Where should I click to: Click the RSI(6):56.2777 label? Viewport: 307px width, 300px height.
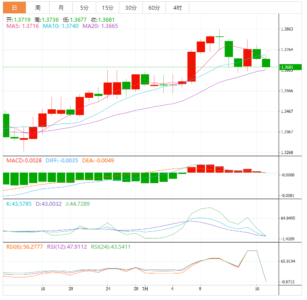pyautogui.click(x=25, y=247)
